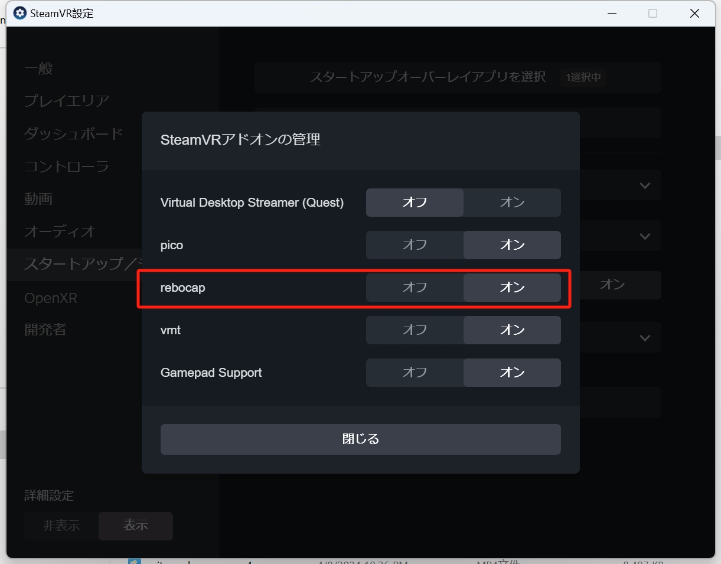Turn off Virtual Desktop Streamer (Quest) addon
The width and height of the screenshot is (721, 564).
click(x=415, y=203)
